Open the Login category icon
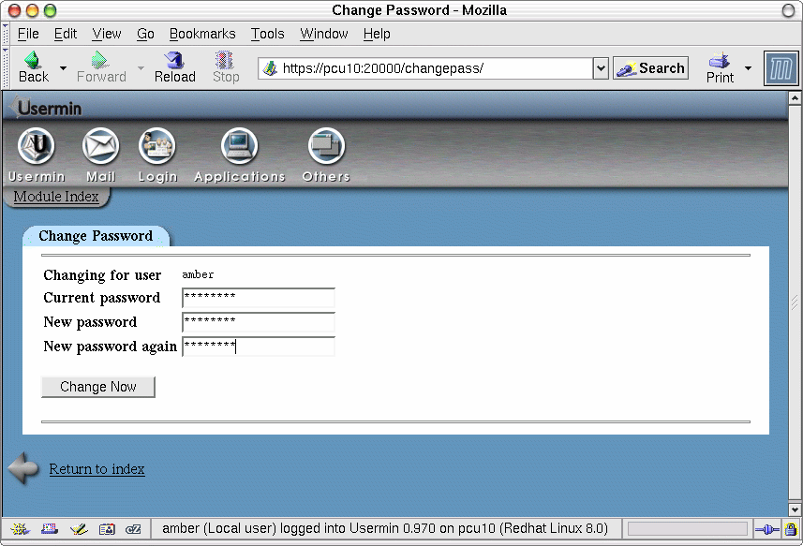The width and height of the screenshot is (803, 546). tap(156, 146)
